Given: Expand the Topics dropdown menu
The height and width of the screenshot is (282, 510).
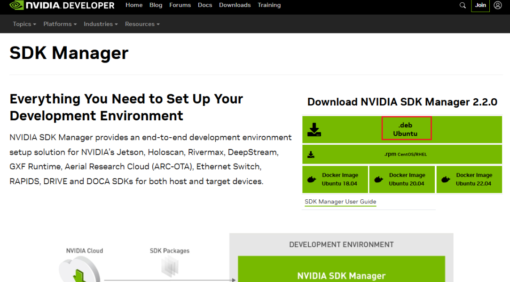Looking at the screenshot, I should tap(24, 24).
